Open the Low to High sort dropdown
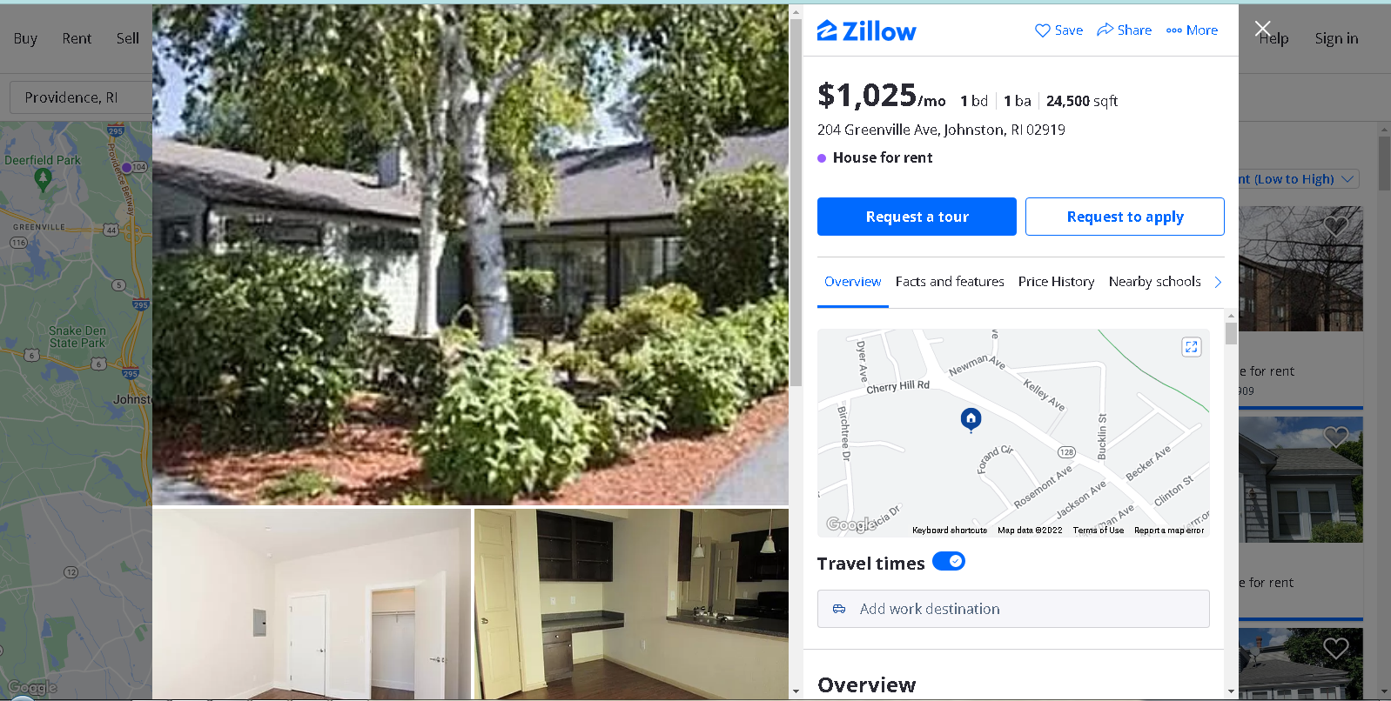Viewport: 1391px width, 701px height. [x=1298, y=179]
